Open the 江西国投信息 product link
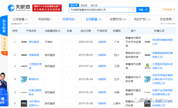The height and width of the screenshot is (108, 178). [x=35, y=66]
